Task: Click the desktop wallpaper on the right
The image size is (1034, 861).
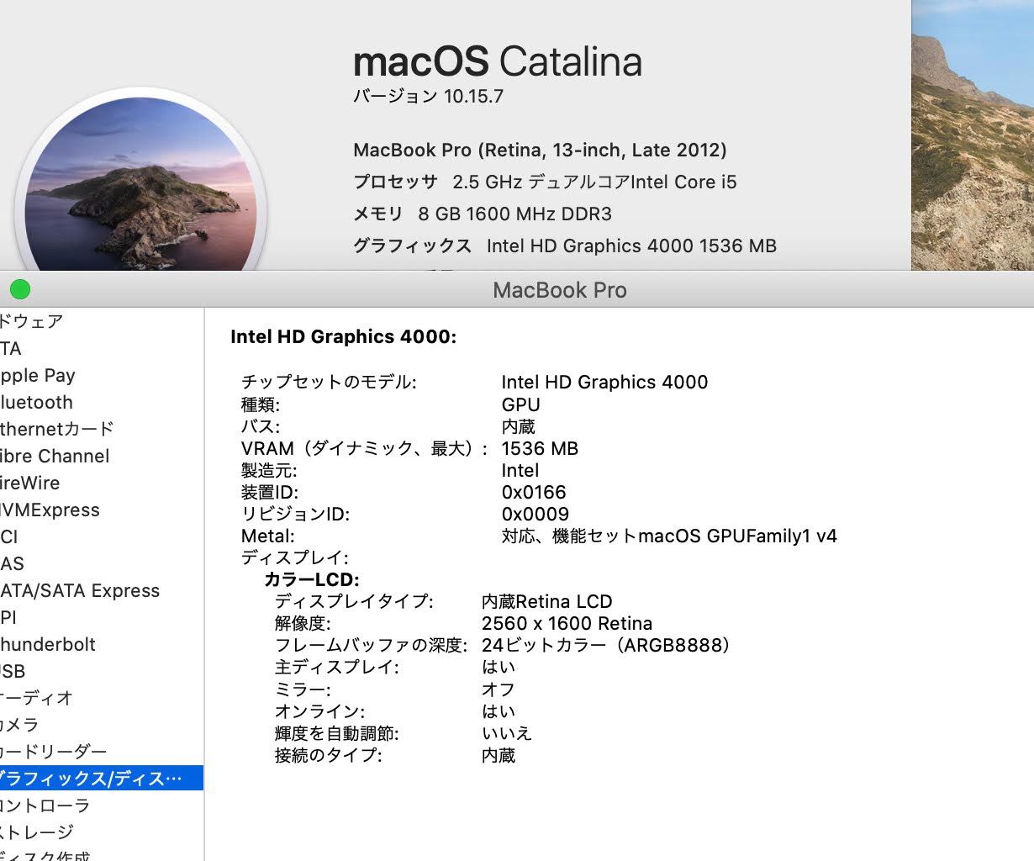Action: point(972,135)
